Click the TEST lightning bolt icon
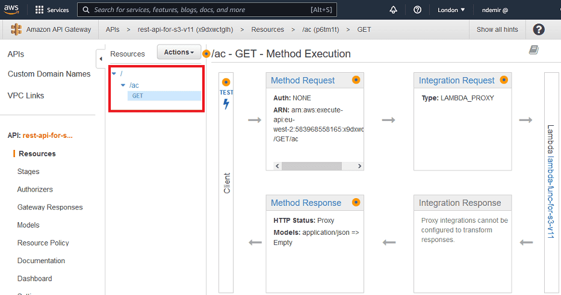The width and height of the screenshot is (561, 295). 226,104
